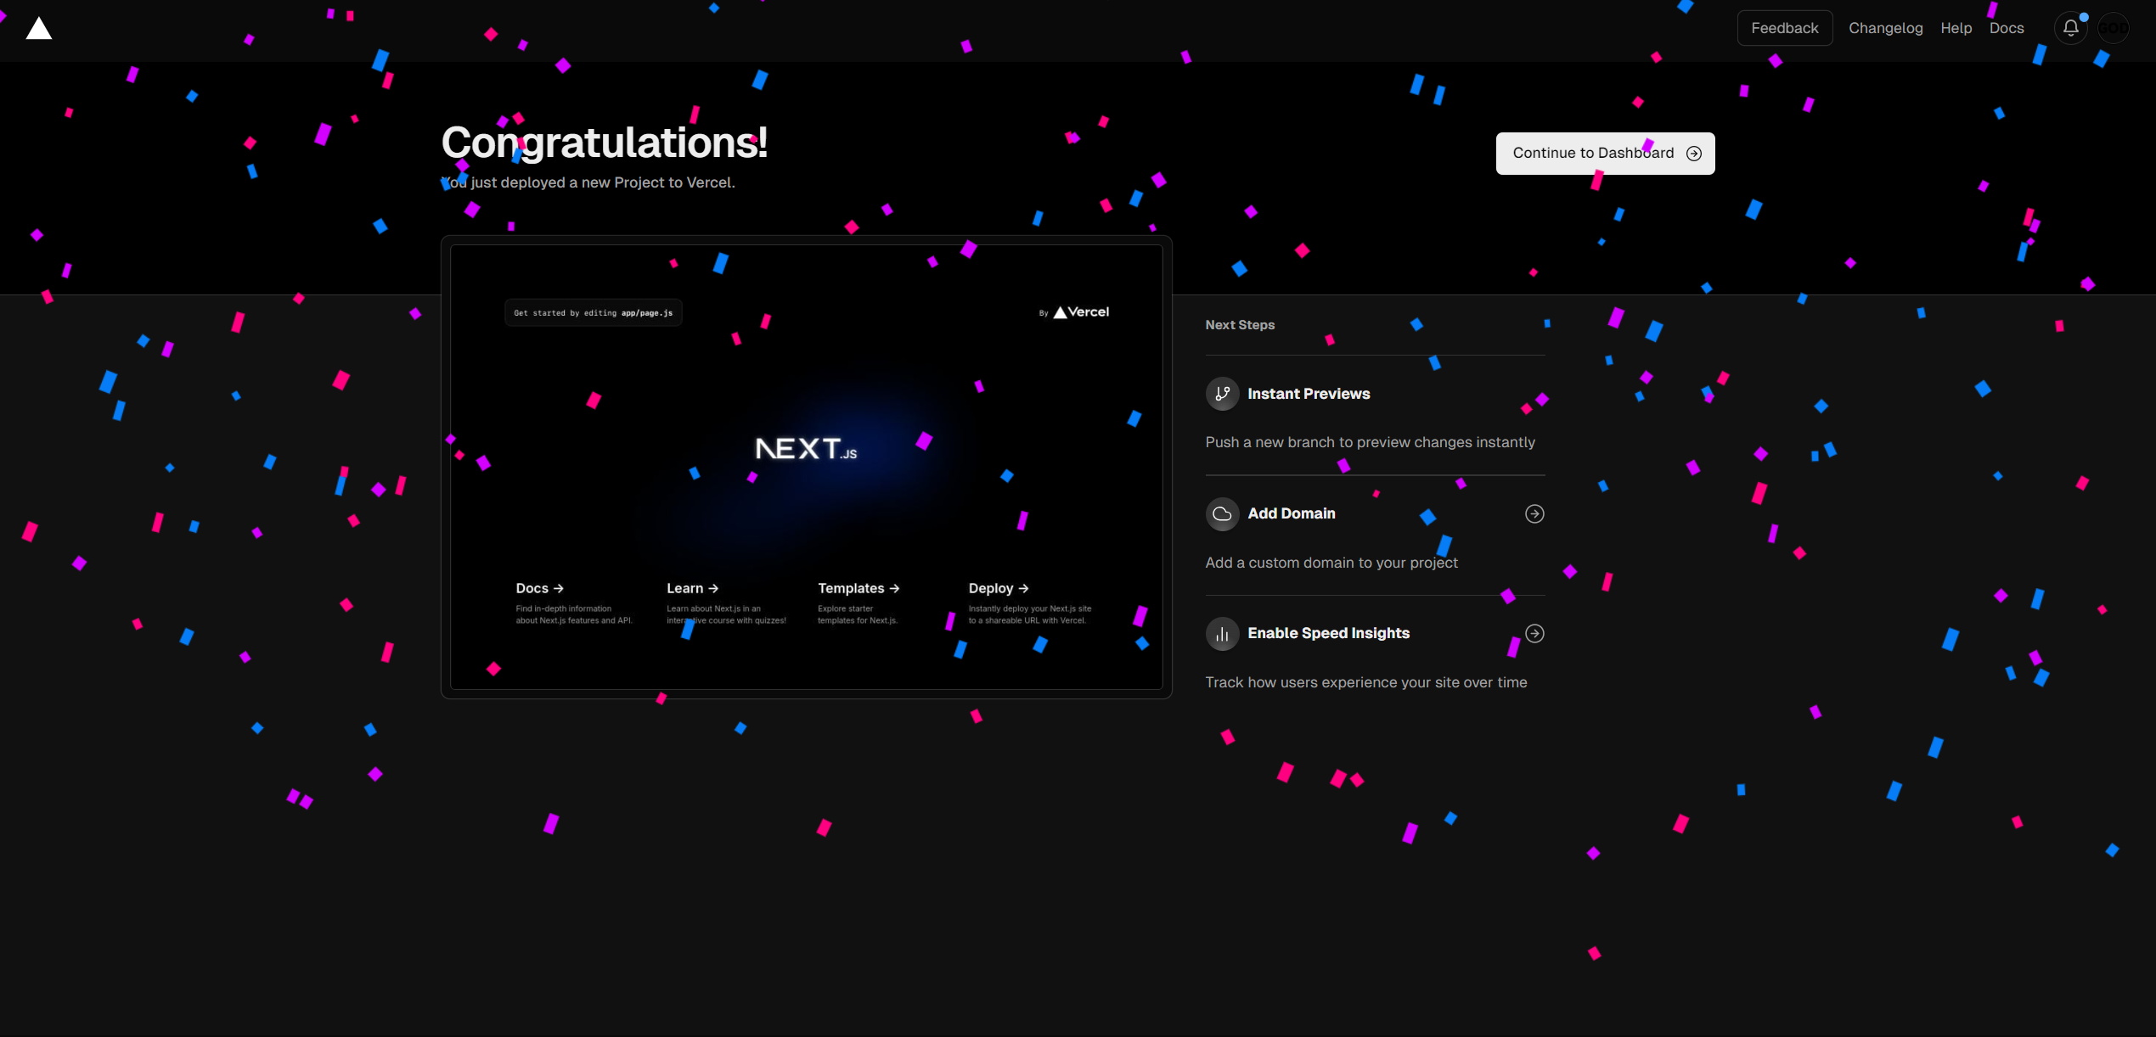This screenshot has height=1037, width=2156.
Task: Open the Changelog menu item
Action: (1885, 28)
